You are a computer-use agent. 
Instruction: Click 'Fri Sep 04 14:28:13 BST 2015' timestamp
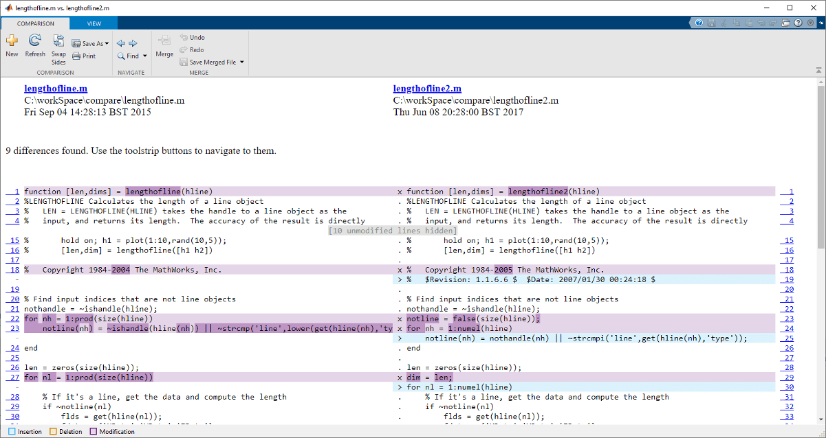point(87,112)
